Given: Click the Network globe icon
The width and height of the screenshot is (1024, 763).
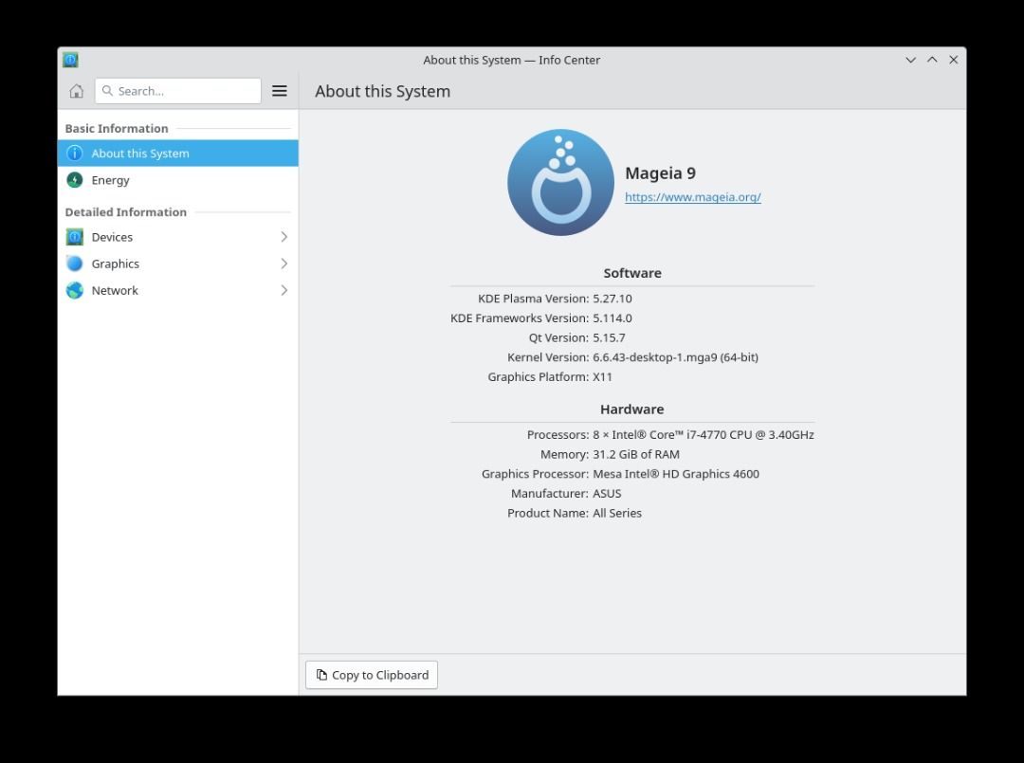Looking at the screenshot, I should coord(75,290).
